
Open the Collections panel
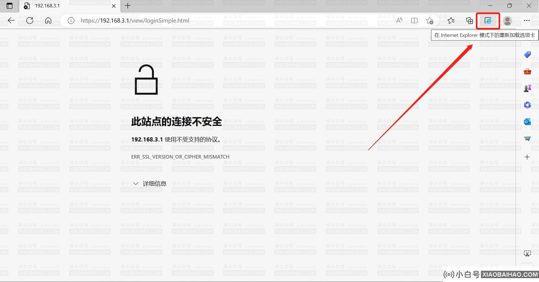(x=469, y=20)
